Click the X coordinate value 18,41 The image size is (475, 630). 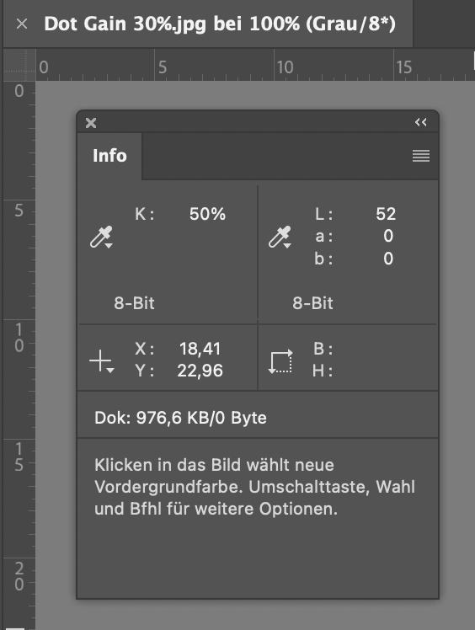[x=200, y=349]
